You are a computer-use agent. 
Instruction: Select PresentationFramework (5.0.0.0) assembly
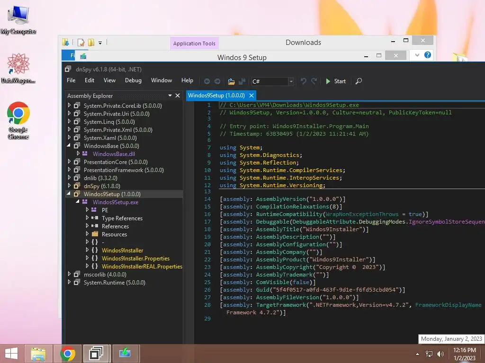point(124,170)
